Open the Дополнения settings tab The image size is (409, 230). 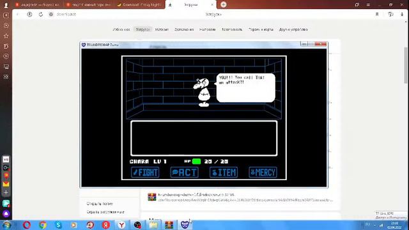click(x=184, y=29)
